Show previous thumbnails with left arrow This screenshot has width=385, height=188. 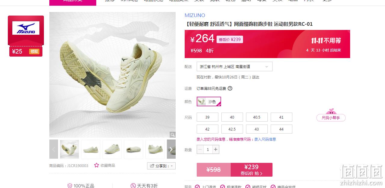coord(54,149)
